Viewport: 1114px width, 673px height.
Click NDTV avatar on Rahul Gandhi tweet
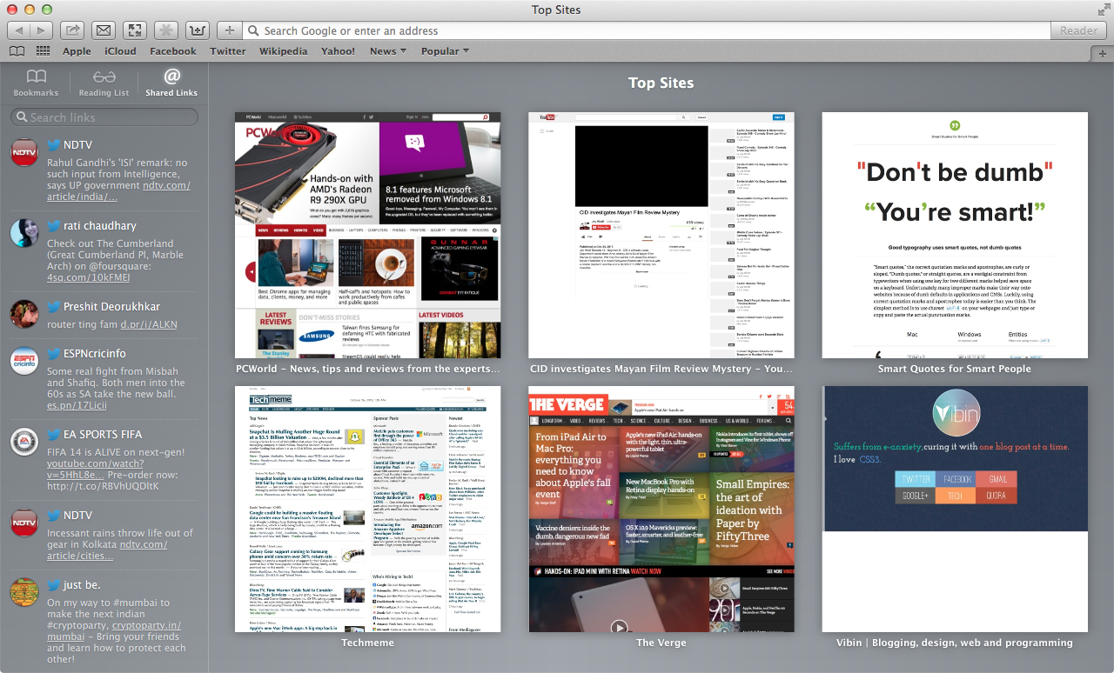point(24,152)
